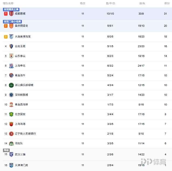Open the 上海申花 blue crest icon

click(11, 66)
